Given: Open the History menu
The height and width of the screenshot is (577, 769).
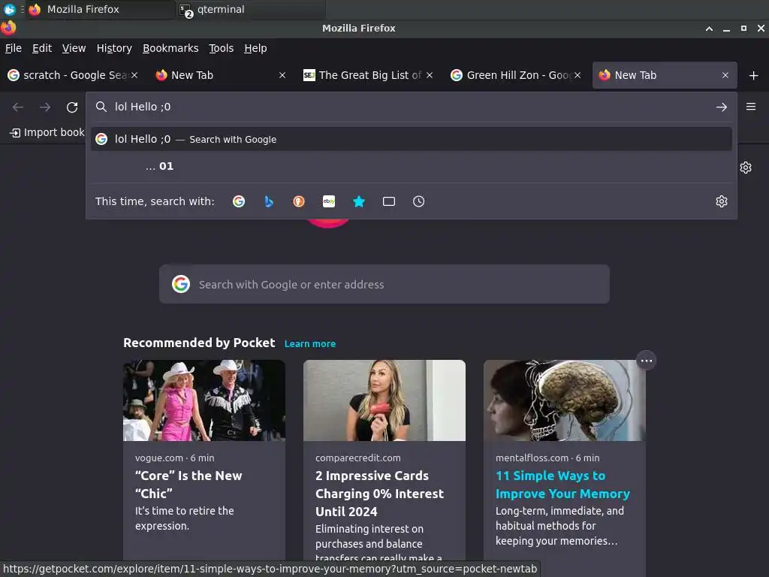Looking at the screenshot, I should pos(114,48).
